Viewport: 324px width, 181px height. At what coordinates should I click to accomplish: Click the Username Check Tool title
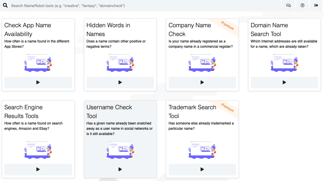(109, 112)
